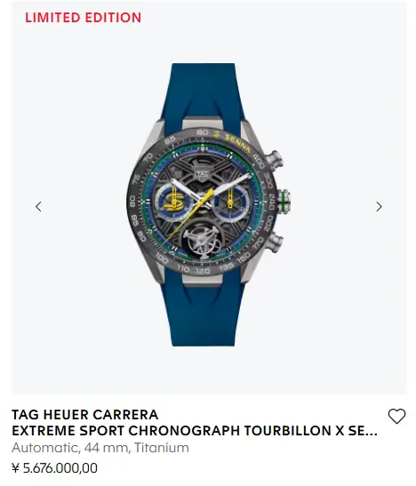Click the red LIMITED EDITION label
Image resolution: width=416 pixels, height=486 pixels.
pos(83,18)
